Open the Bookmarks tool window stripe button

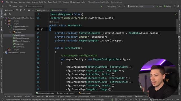pos(1,74)
